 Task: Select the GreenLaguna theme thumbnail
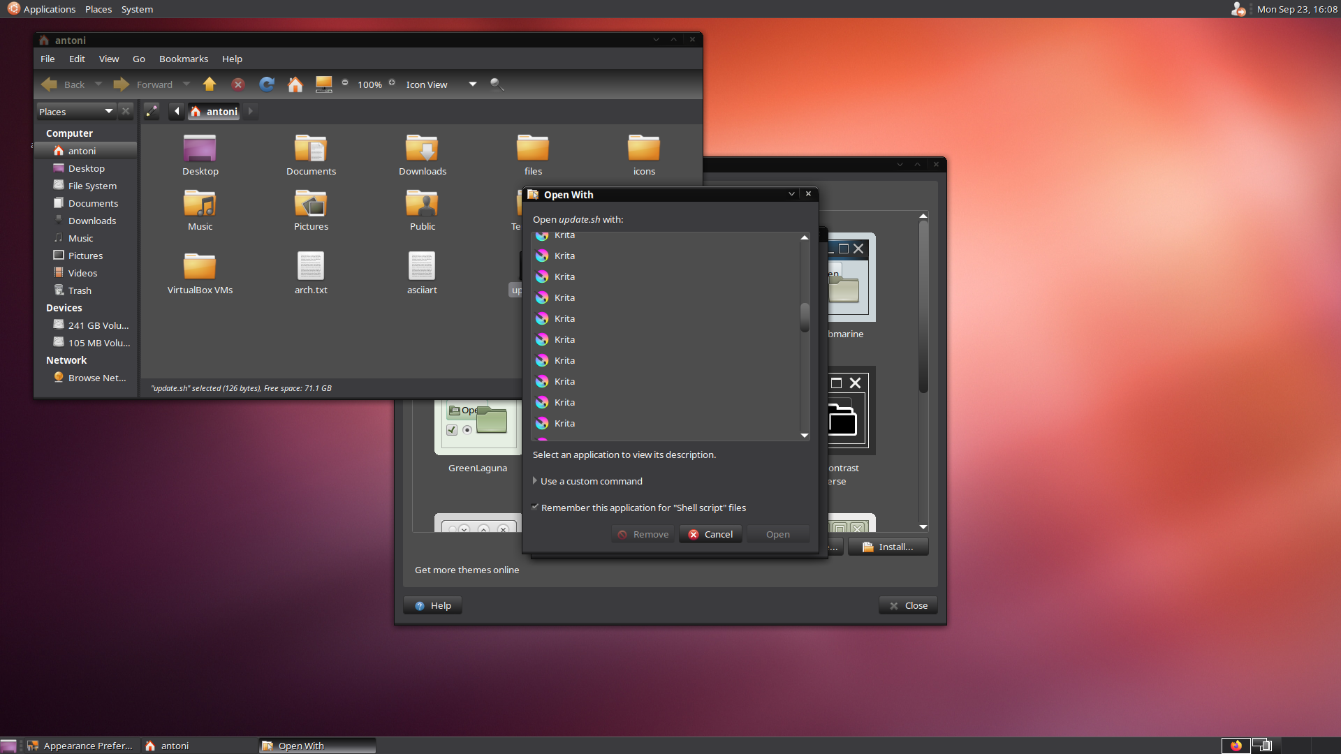tap(478, 427)
